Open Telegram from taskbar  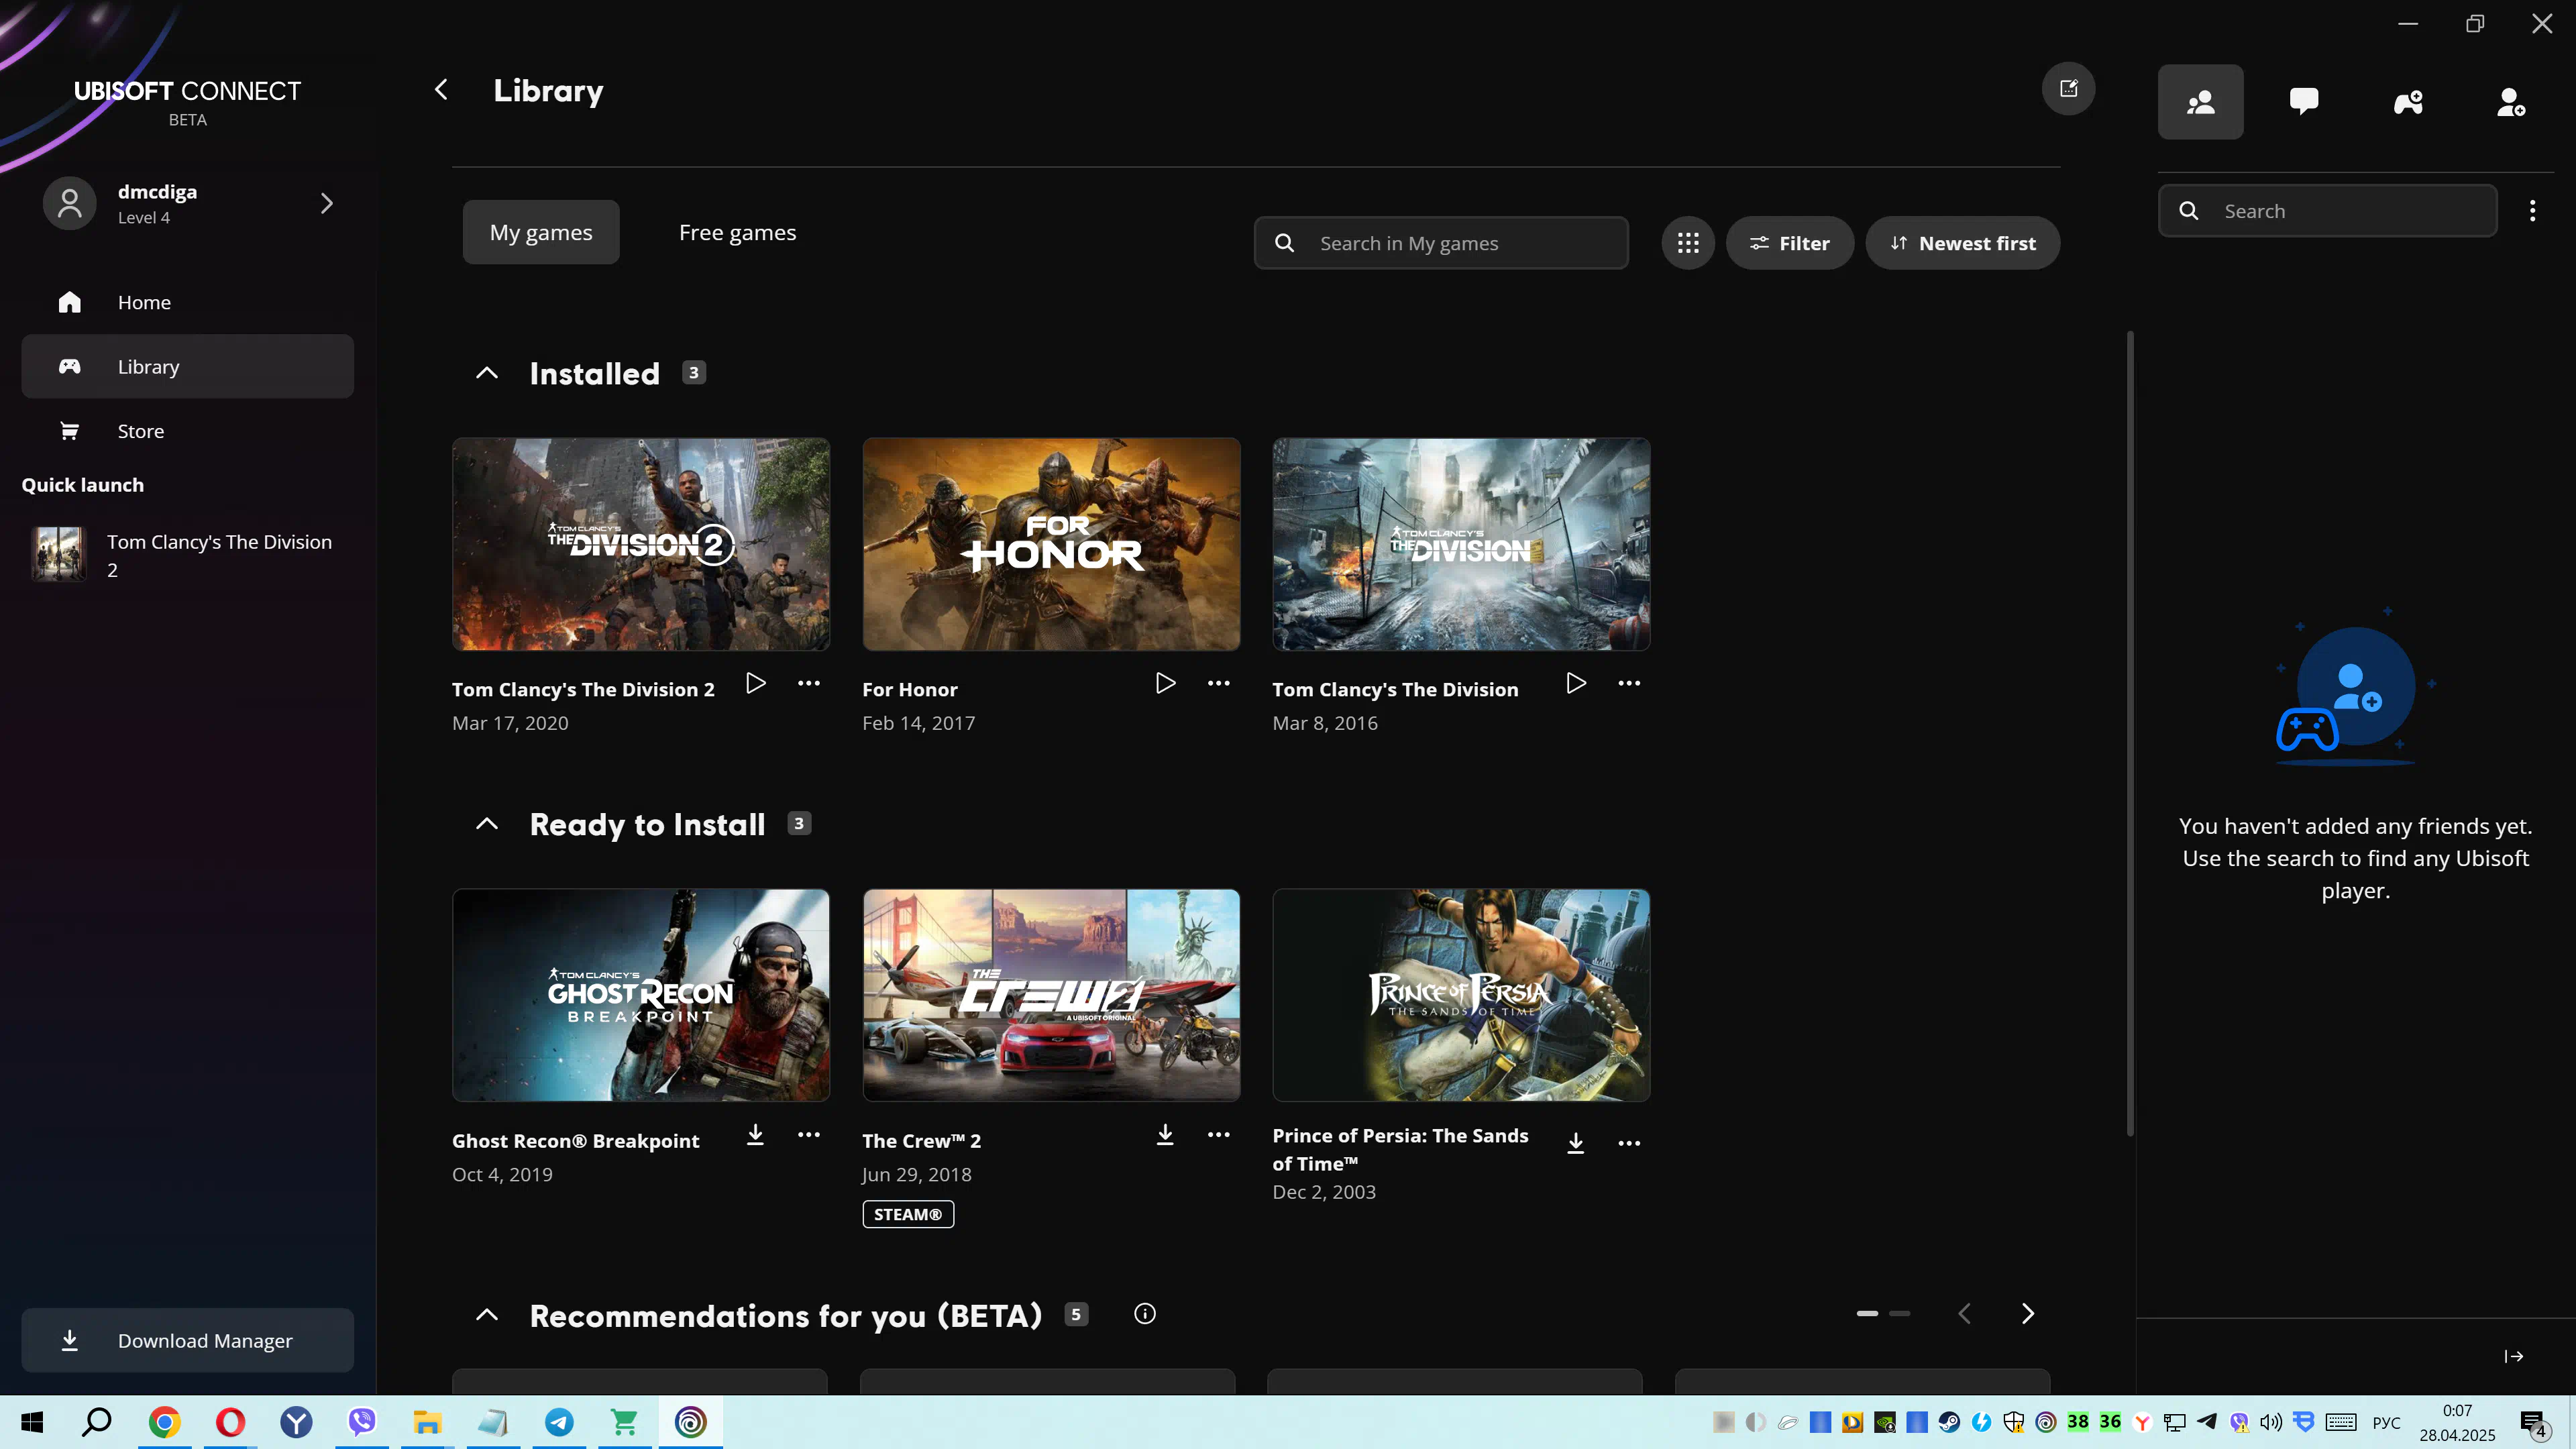(x=559, y=1422)
